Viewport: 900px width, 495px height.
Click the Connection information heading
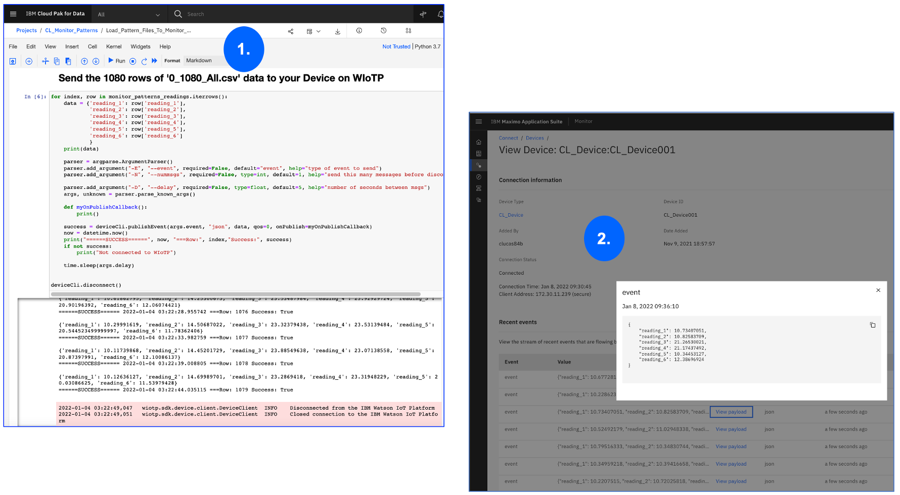click(530, 180)
